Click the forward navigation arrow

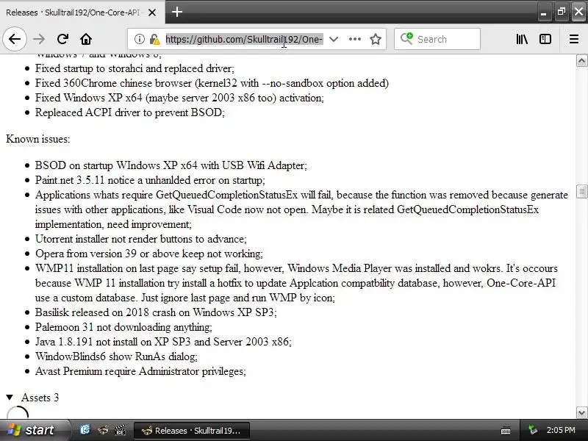click(39, 39)
